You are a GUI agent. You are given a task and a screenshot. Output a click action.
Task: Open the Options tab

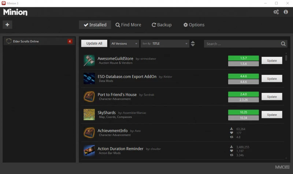click(x=194, y=25)
